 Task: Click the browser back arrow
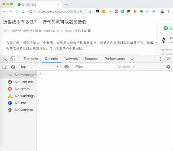click(x=4, y=11)
